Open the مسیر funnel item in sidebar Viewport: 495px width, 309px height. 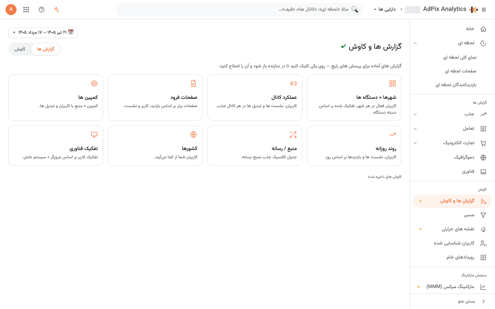pos(452,215)
